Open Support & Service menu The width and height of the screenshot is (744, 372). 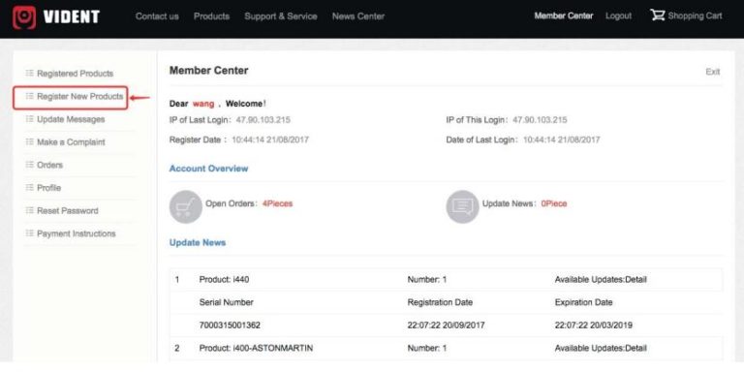tap(280, 16)
